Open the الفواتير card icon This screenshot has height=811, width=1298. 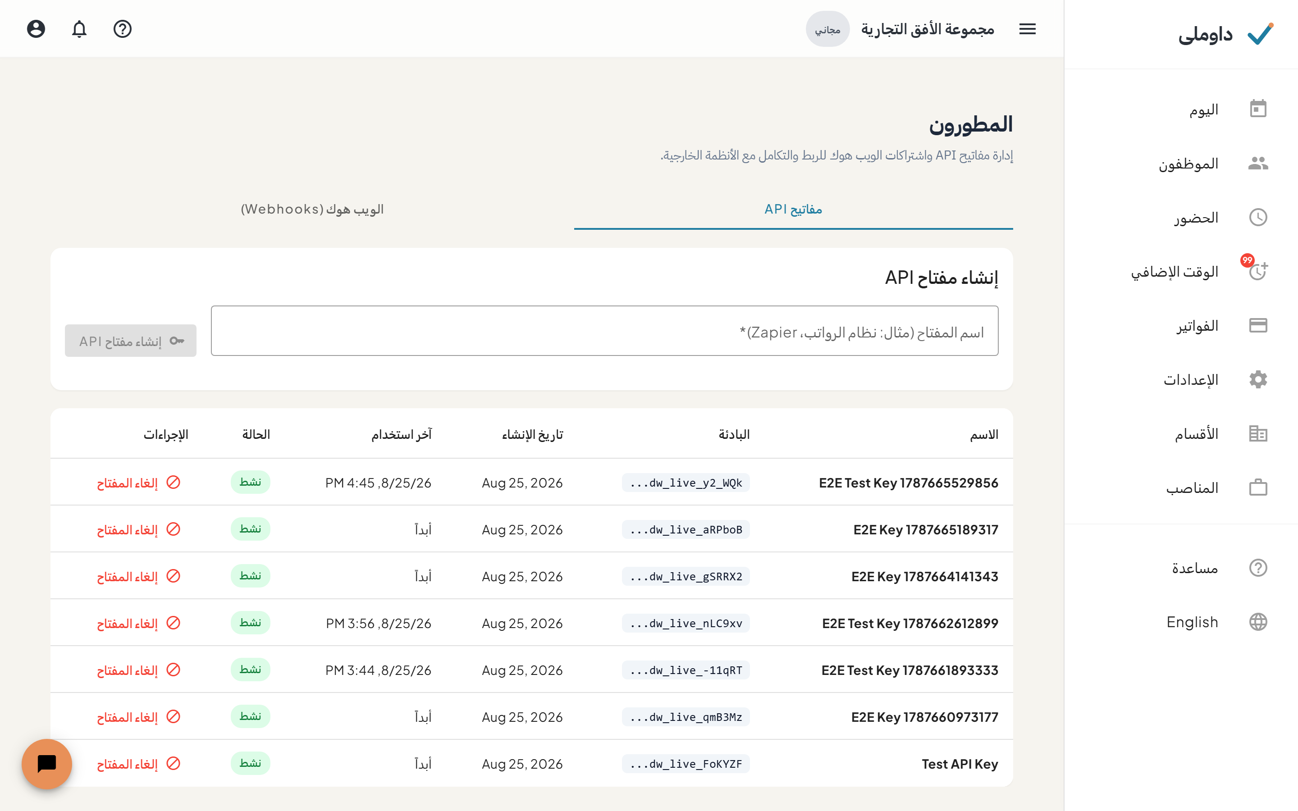pos(1258,326)
